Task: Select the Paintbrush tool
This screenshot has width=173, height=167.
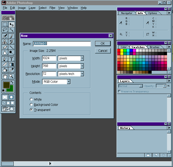Action: click(x=11, y=36)
